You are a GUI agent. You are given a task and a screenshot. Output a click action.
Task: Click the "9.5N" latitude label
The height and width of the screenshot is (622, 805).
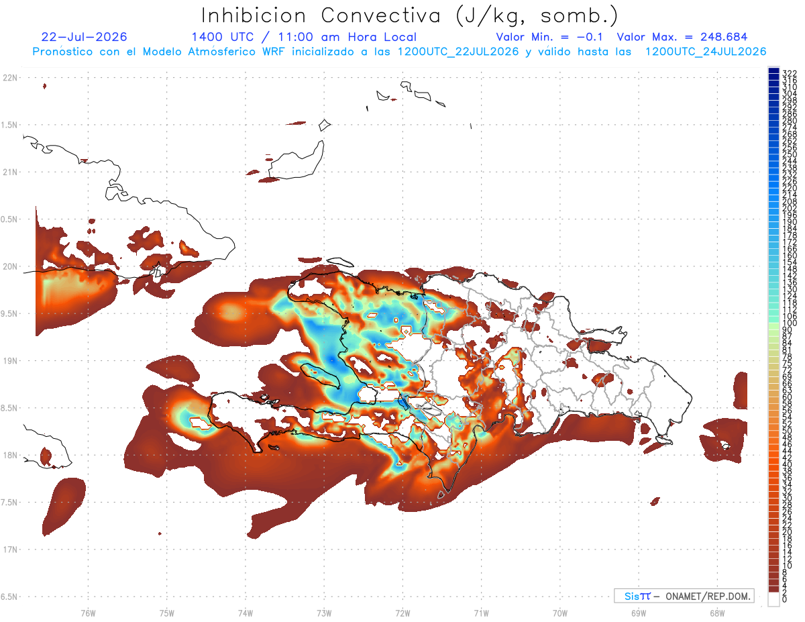point(10,314)
